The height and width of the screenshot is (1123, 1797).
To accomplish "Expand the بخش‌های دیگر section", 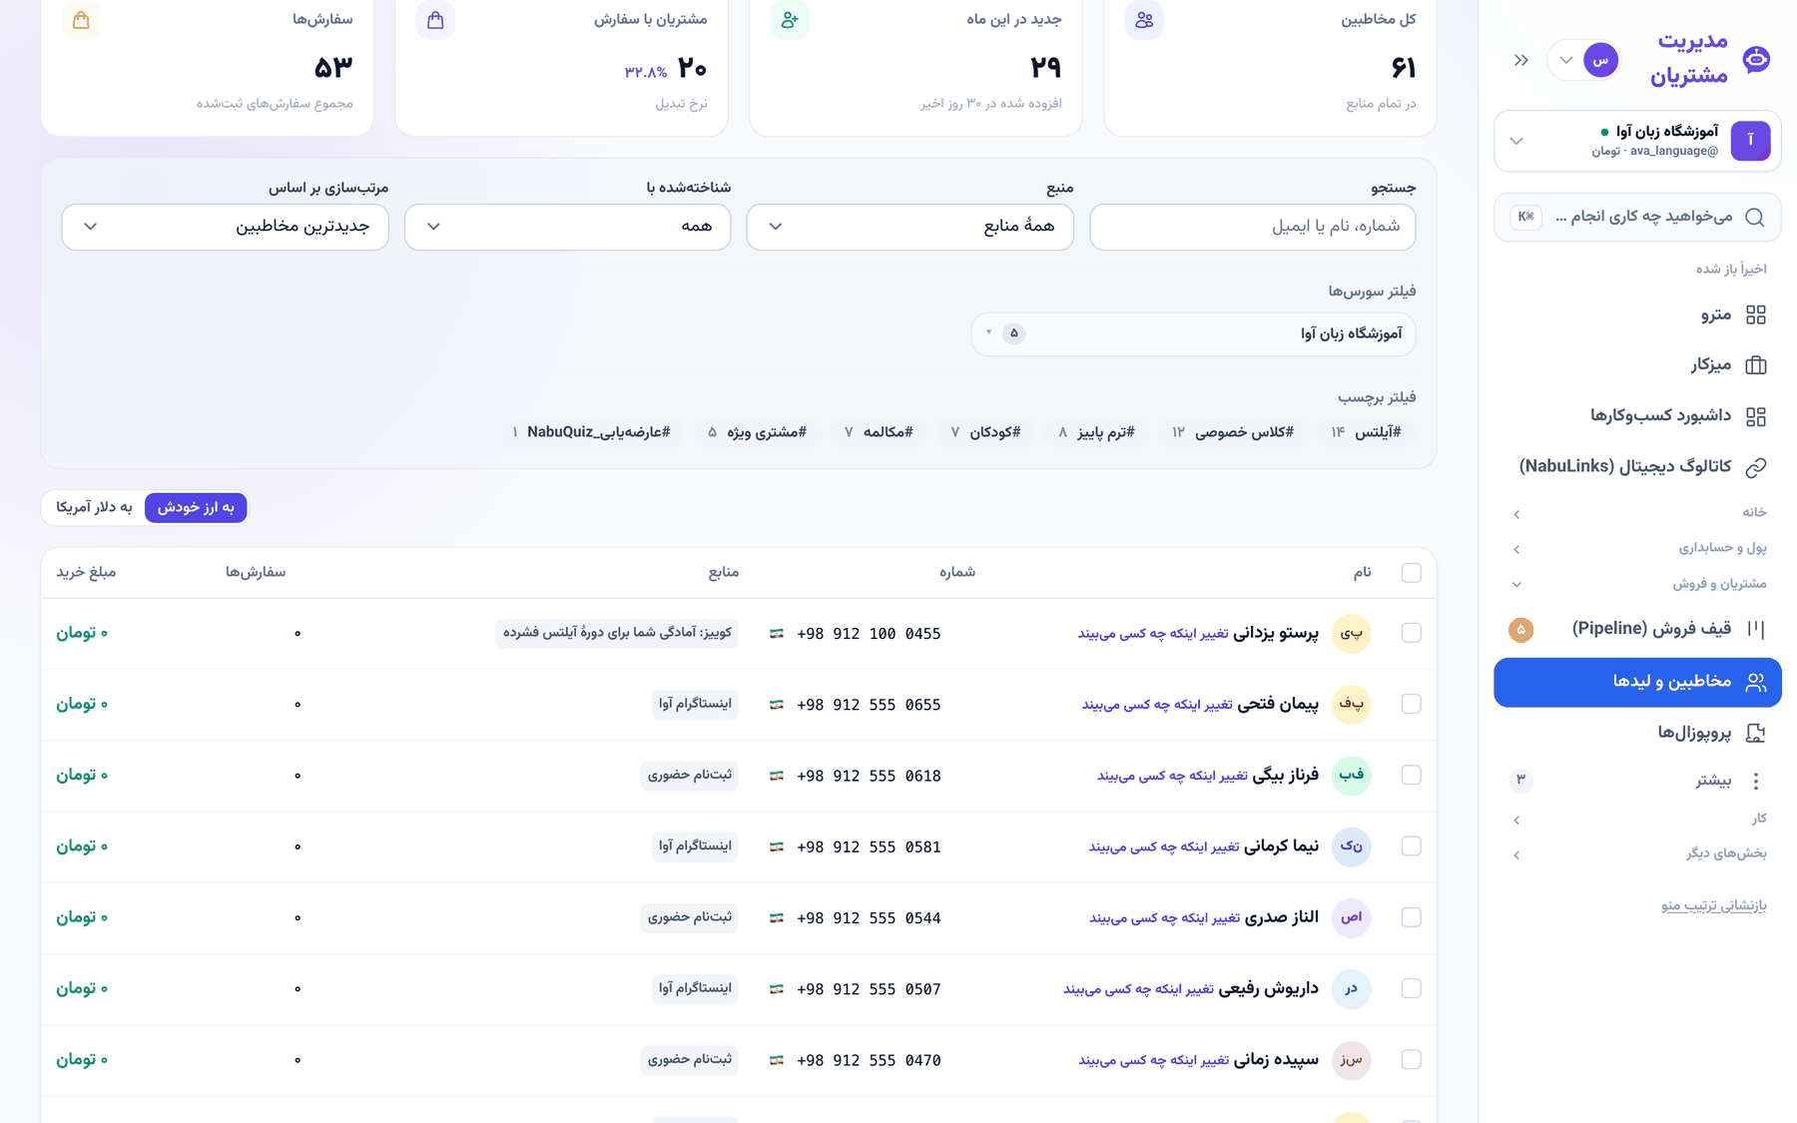I will 1637,854.
